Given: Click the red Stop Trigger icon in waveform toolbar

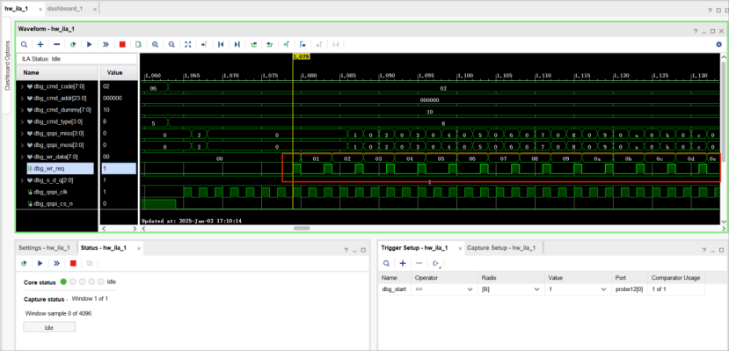Looking at the screenshot, I should pos(122,44).
